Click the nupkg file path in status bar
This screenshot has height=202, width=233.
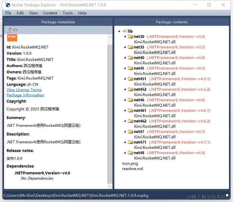(76, 195)
